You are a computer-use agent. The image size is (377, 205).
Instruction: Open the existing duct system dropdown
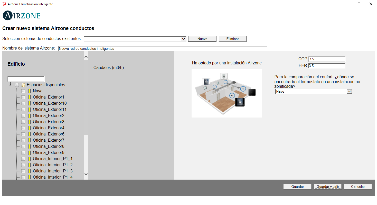point(183,39)
